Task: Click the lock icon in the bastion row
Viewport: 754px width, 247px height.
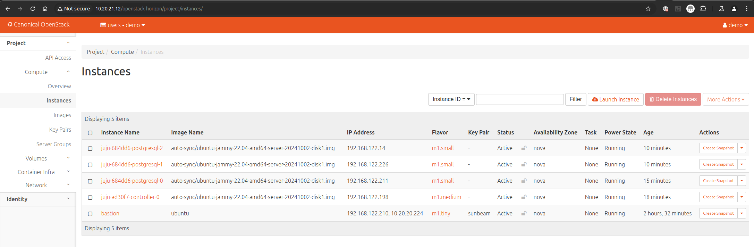Action: pos(524,213)
